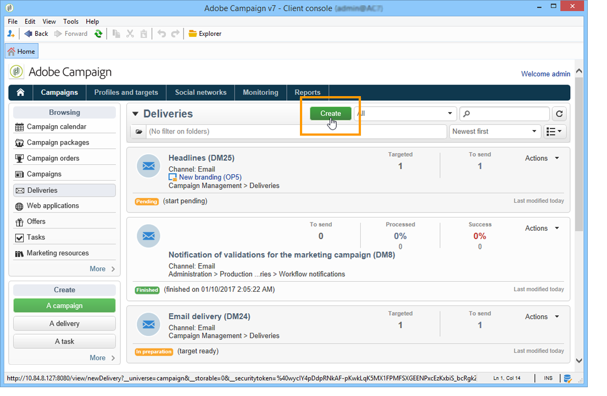The height and width of the screenshot is (396, 607).
Task: Click the user connection icon in toolbar
Action: [x=11, y=34]
